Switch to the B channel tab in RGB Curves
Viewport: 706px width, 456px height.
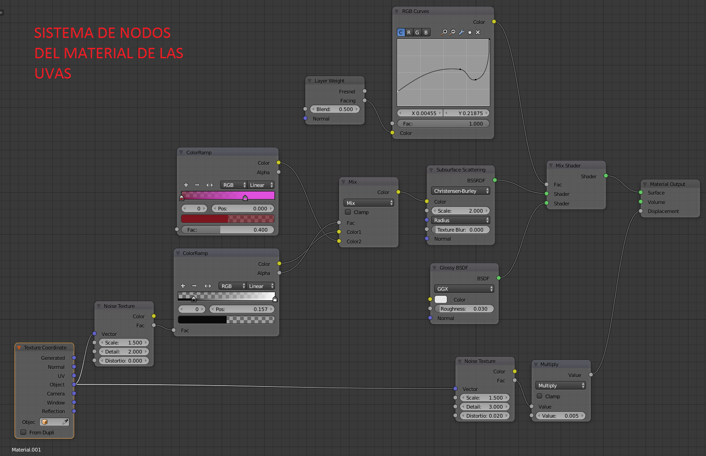(426, 33)
